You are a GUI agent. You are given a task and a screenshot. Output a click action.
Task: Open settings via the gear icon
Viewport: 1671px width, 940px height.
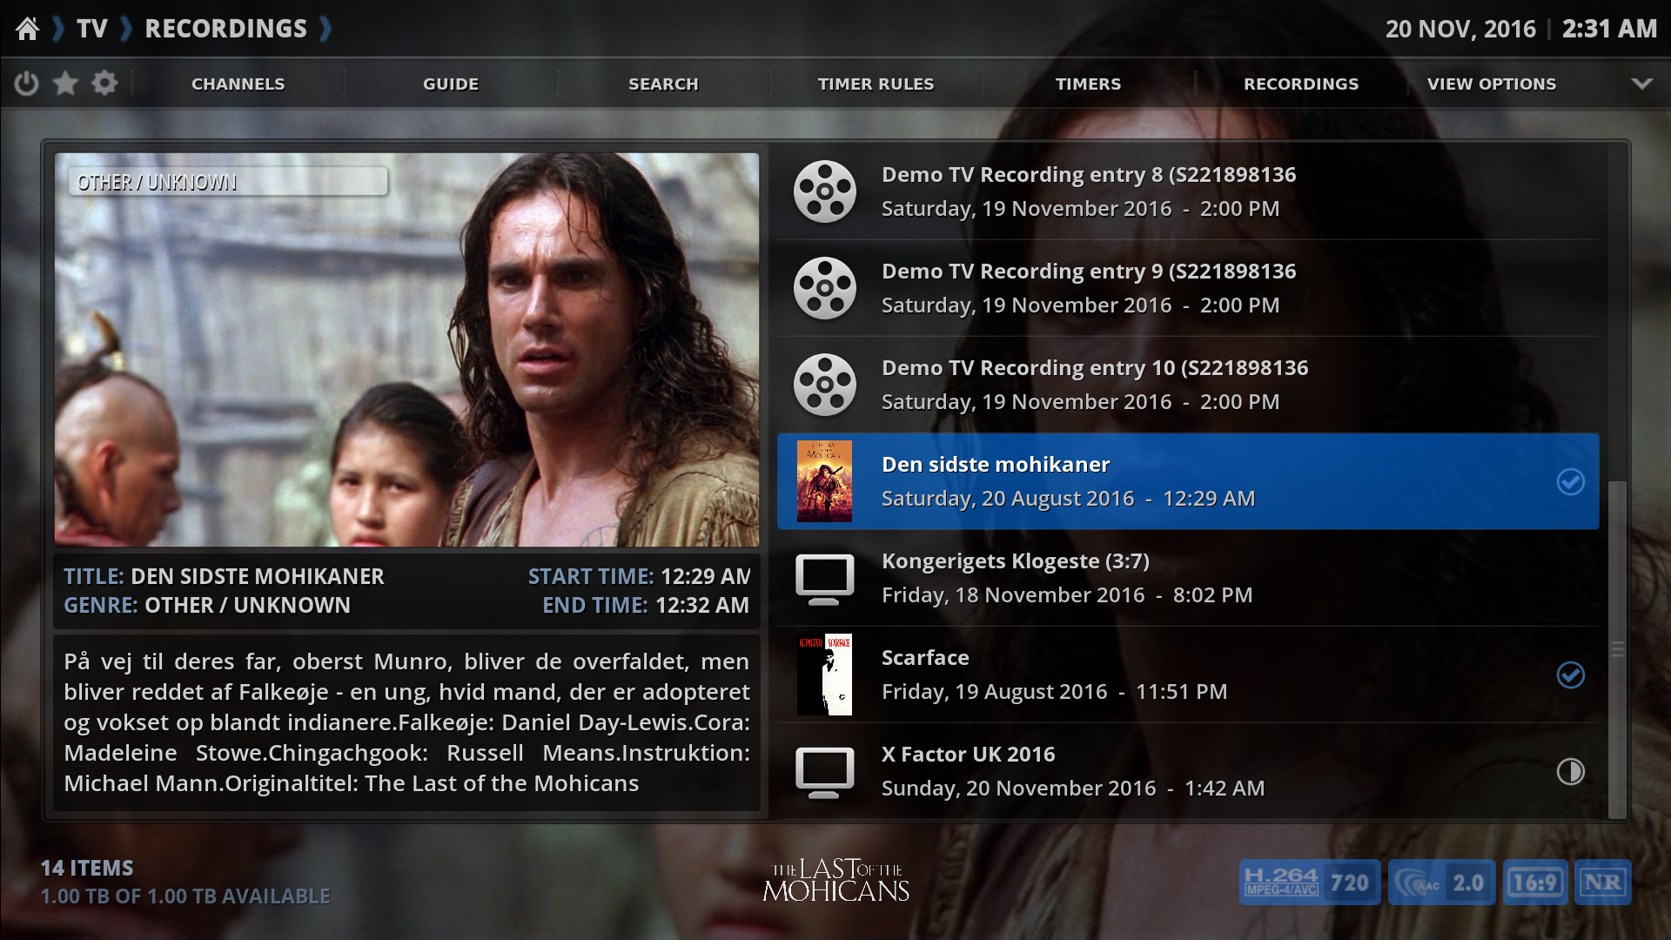point(104,84)
